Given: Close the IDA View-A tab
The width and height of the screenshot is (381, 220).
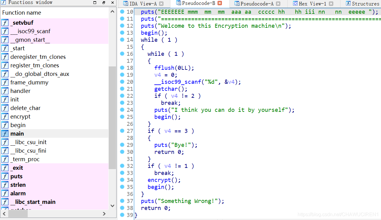Looking at the screenshot, I should point(161,4).
